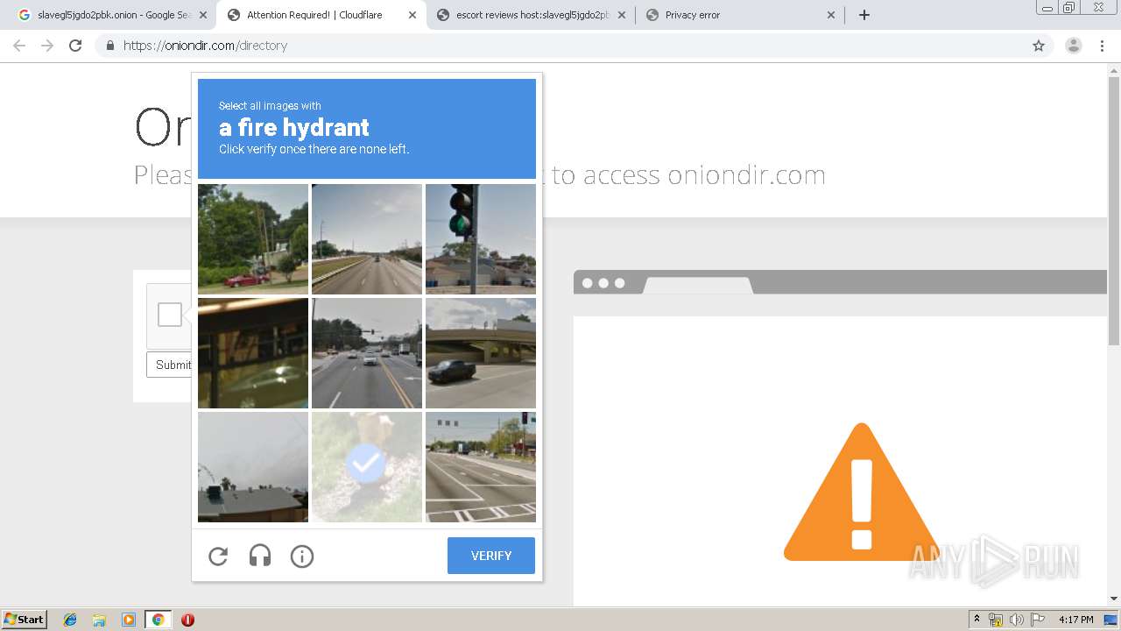
Task: Open the red Opera-style taskbar icon
Action: pos(187,620)
